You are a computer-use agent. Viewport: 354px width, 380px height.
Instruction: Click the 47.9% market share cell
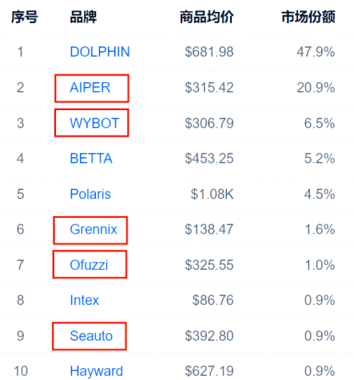pyautogui.click(x=316, y=52)
